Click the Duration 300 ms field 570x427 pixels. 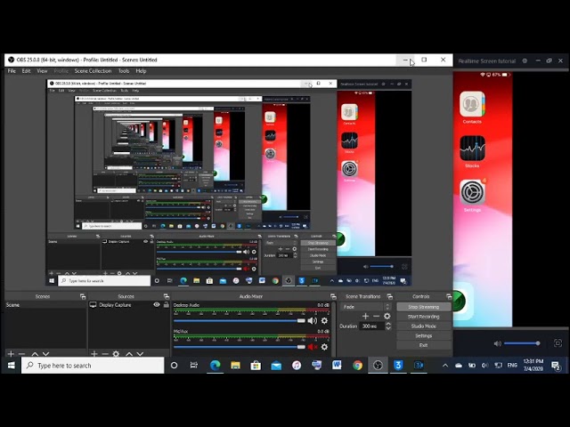[x=372, y=326]
